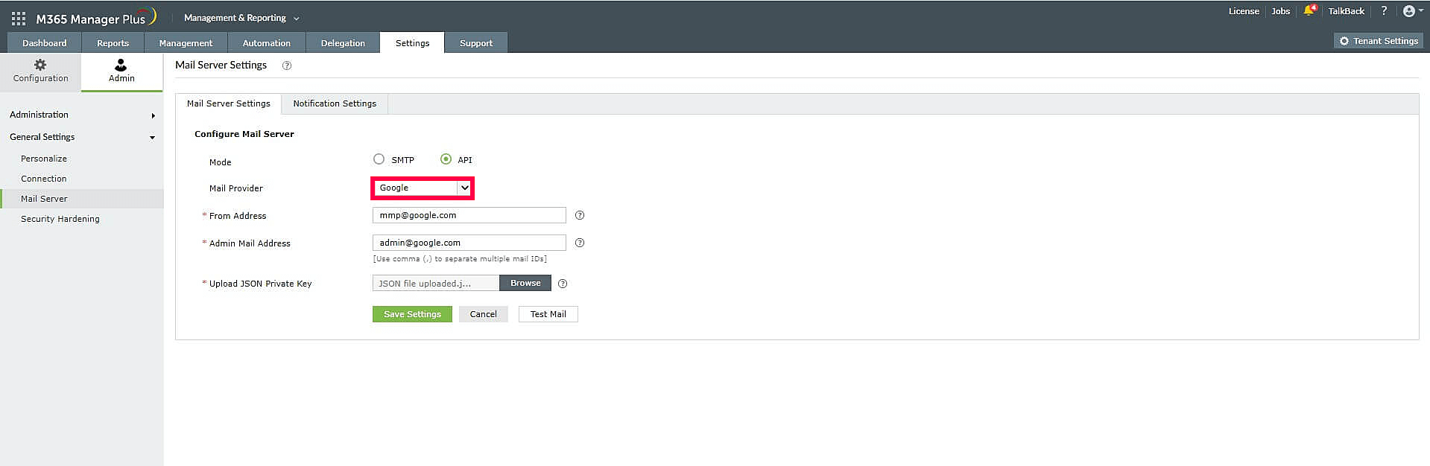The height and width of the screenshot is (466, 1430).
Task: Click the Admin Mail Address input field
Action: click(x=469, y=243)
